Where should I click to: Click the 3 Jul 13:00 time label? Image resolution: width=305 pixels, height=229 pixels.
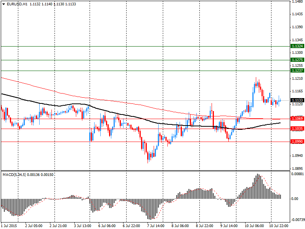click(82, 226)
